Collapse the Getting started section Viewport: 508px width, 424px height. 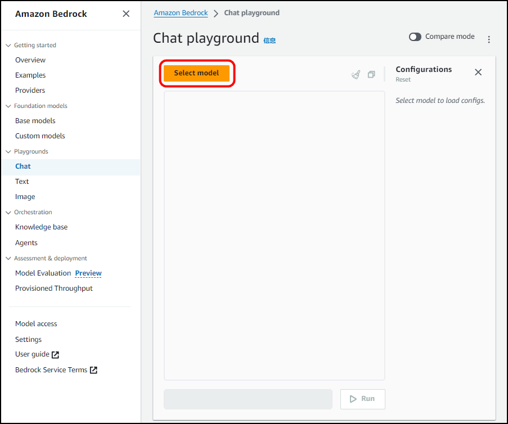tap(8, 46)
